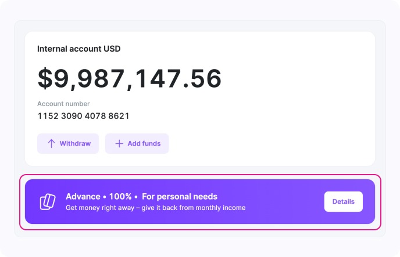Viewport: 400px width, 257px height.
Task: Click the gray Account number label
Action: tap(63, 104)
